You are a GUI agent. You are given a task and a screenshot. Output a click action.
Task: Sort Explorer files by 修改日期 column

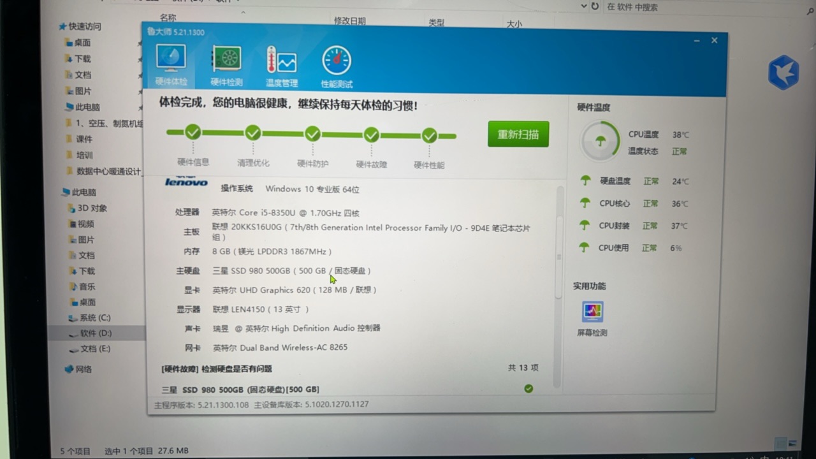[x=350, y=21]
